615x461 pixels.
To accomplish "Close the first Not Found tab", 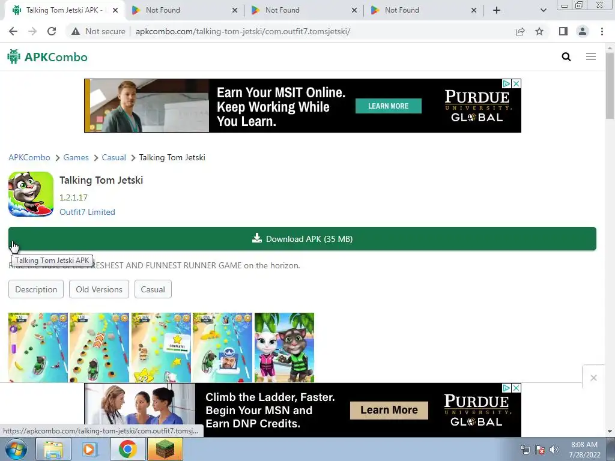I will [235, 11].
